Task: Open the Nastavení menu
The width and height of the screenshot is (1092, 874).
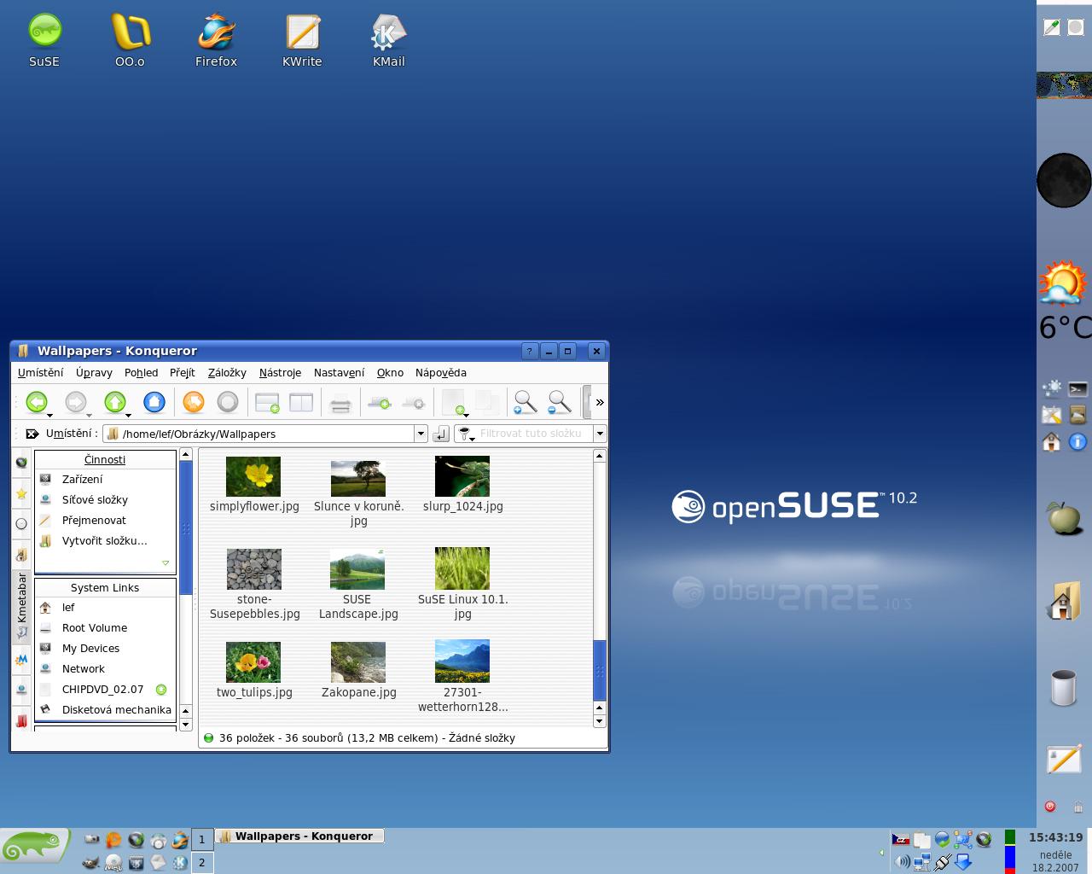Action: [339, 372]
